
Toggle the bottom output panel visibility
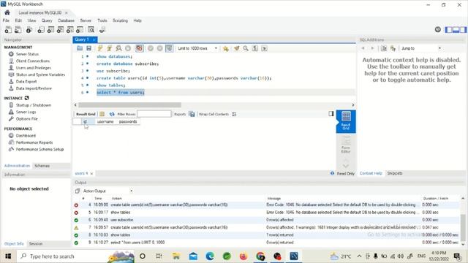pyautogui.click(x=456, y=29)
